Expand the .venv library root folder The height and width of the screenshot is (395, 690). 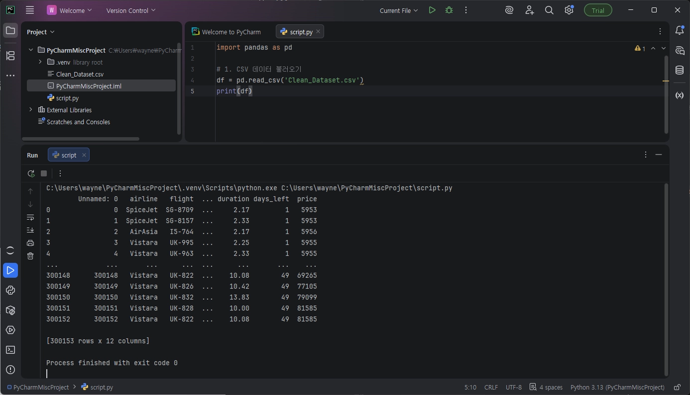pyautogui.click(x=40, y=62)
